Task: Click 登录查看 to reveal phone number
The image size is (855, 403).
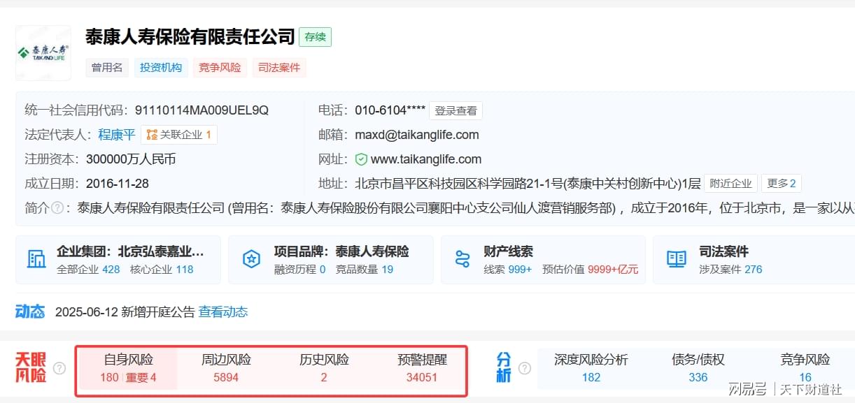Action: [455, 110]
